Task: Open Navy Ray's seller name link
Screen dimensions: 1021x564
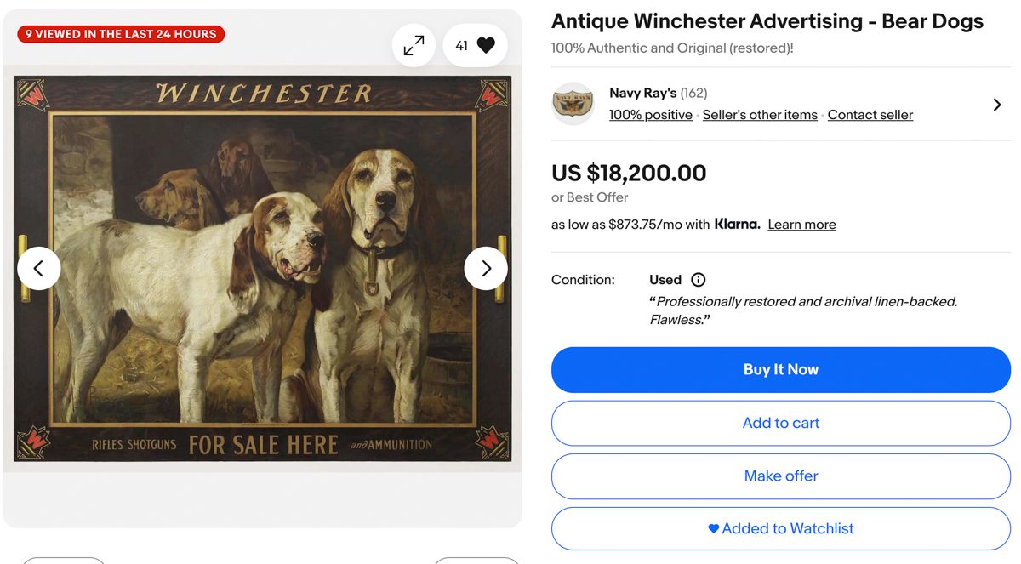Action: coord(642,93)
